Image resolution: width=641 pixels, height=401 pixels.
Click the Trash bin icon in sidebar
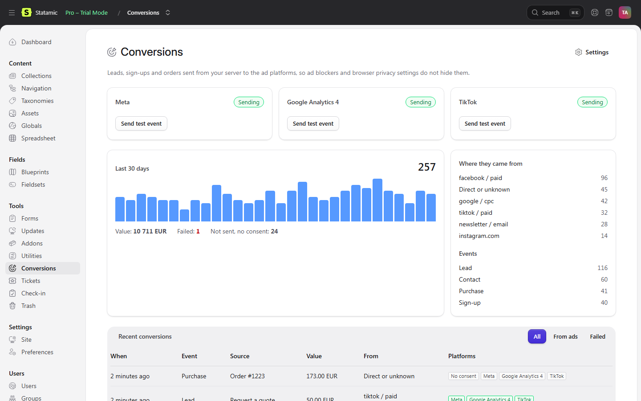point(12,306)
